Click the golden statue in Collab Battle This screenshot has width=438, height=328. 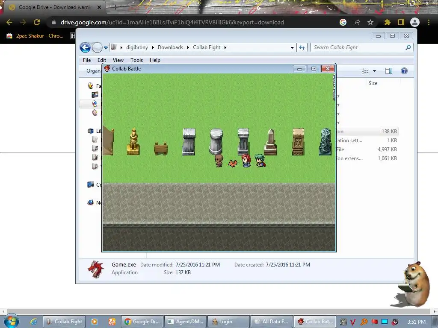point(133,141)
